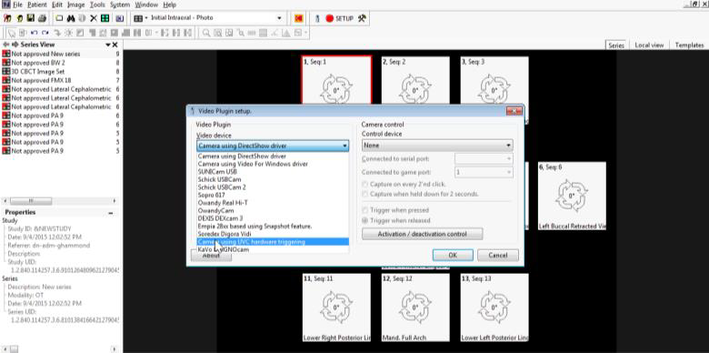This screenshot has height=353, width=709.
Task: Collapse the Properties panel with minus button
Action: tap(111, 212)
